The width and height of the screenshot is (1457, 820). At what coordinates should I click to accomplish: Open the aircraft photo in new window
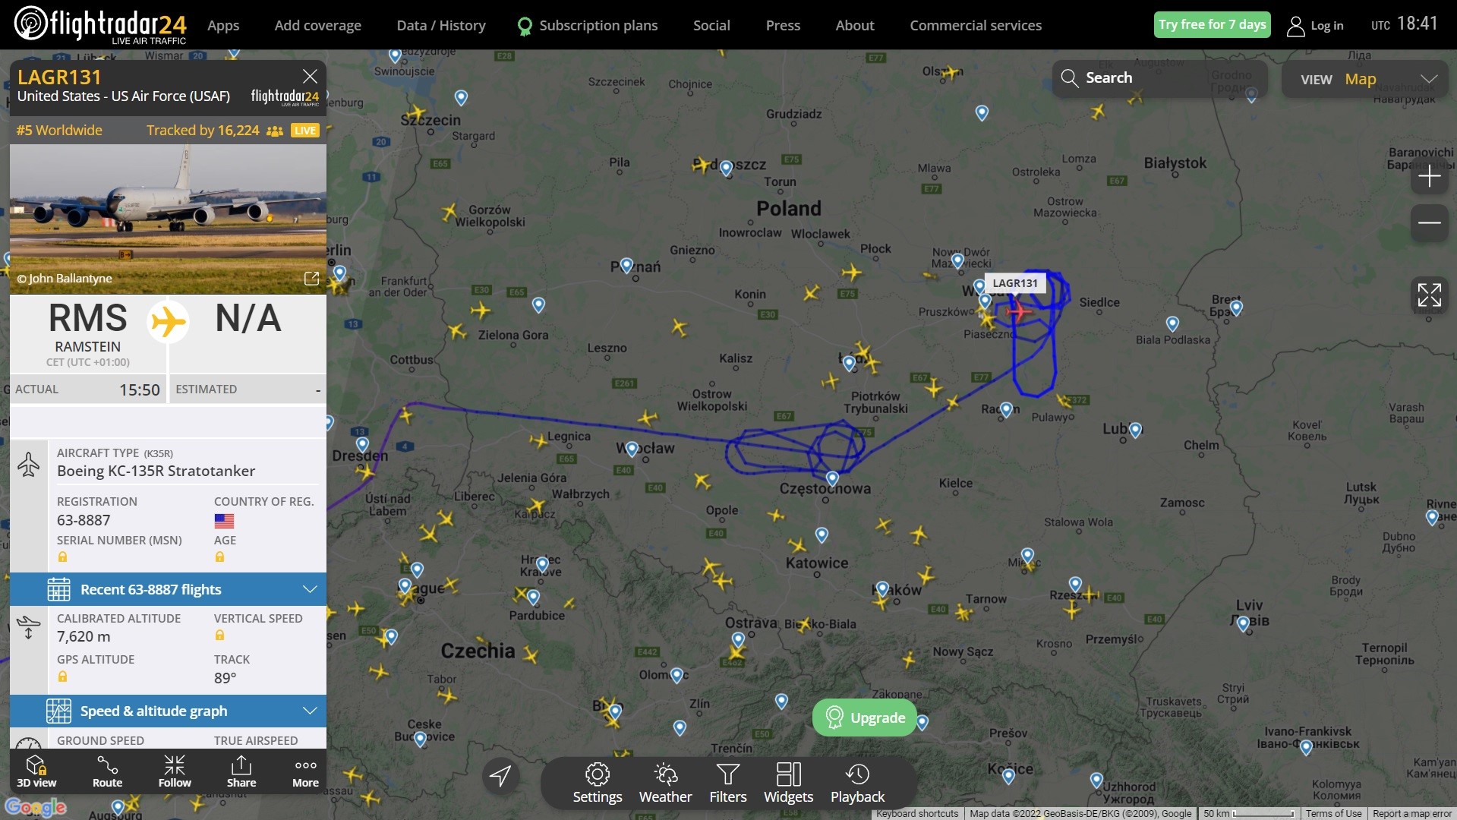point(311,279)
